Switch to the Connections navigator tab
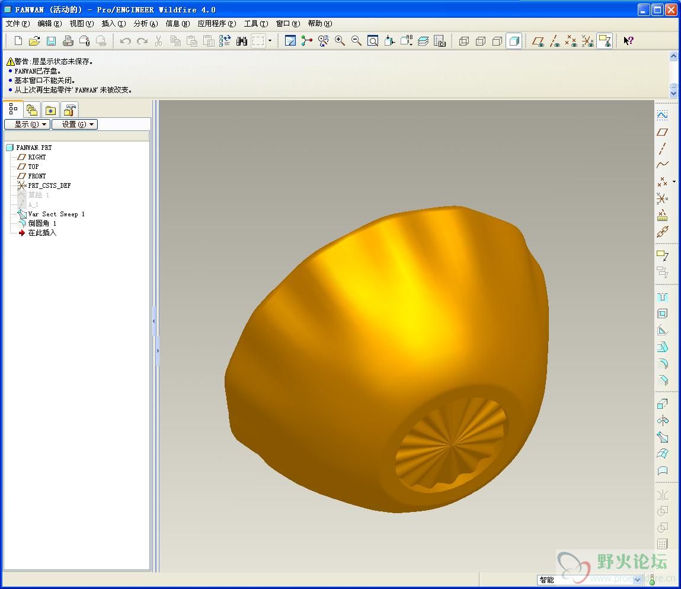The image size is (681, 589). [69, 110]
